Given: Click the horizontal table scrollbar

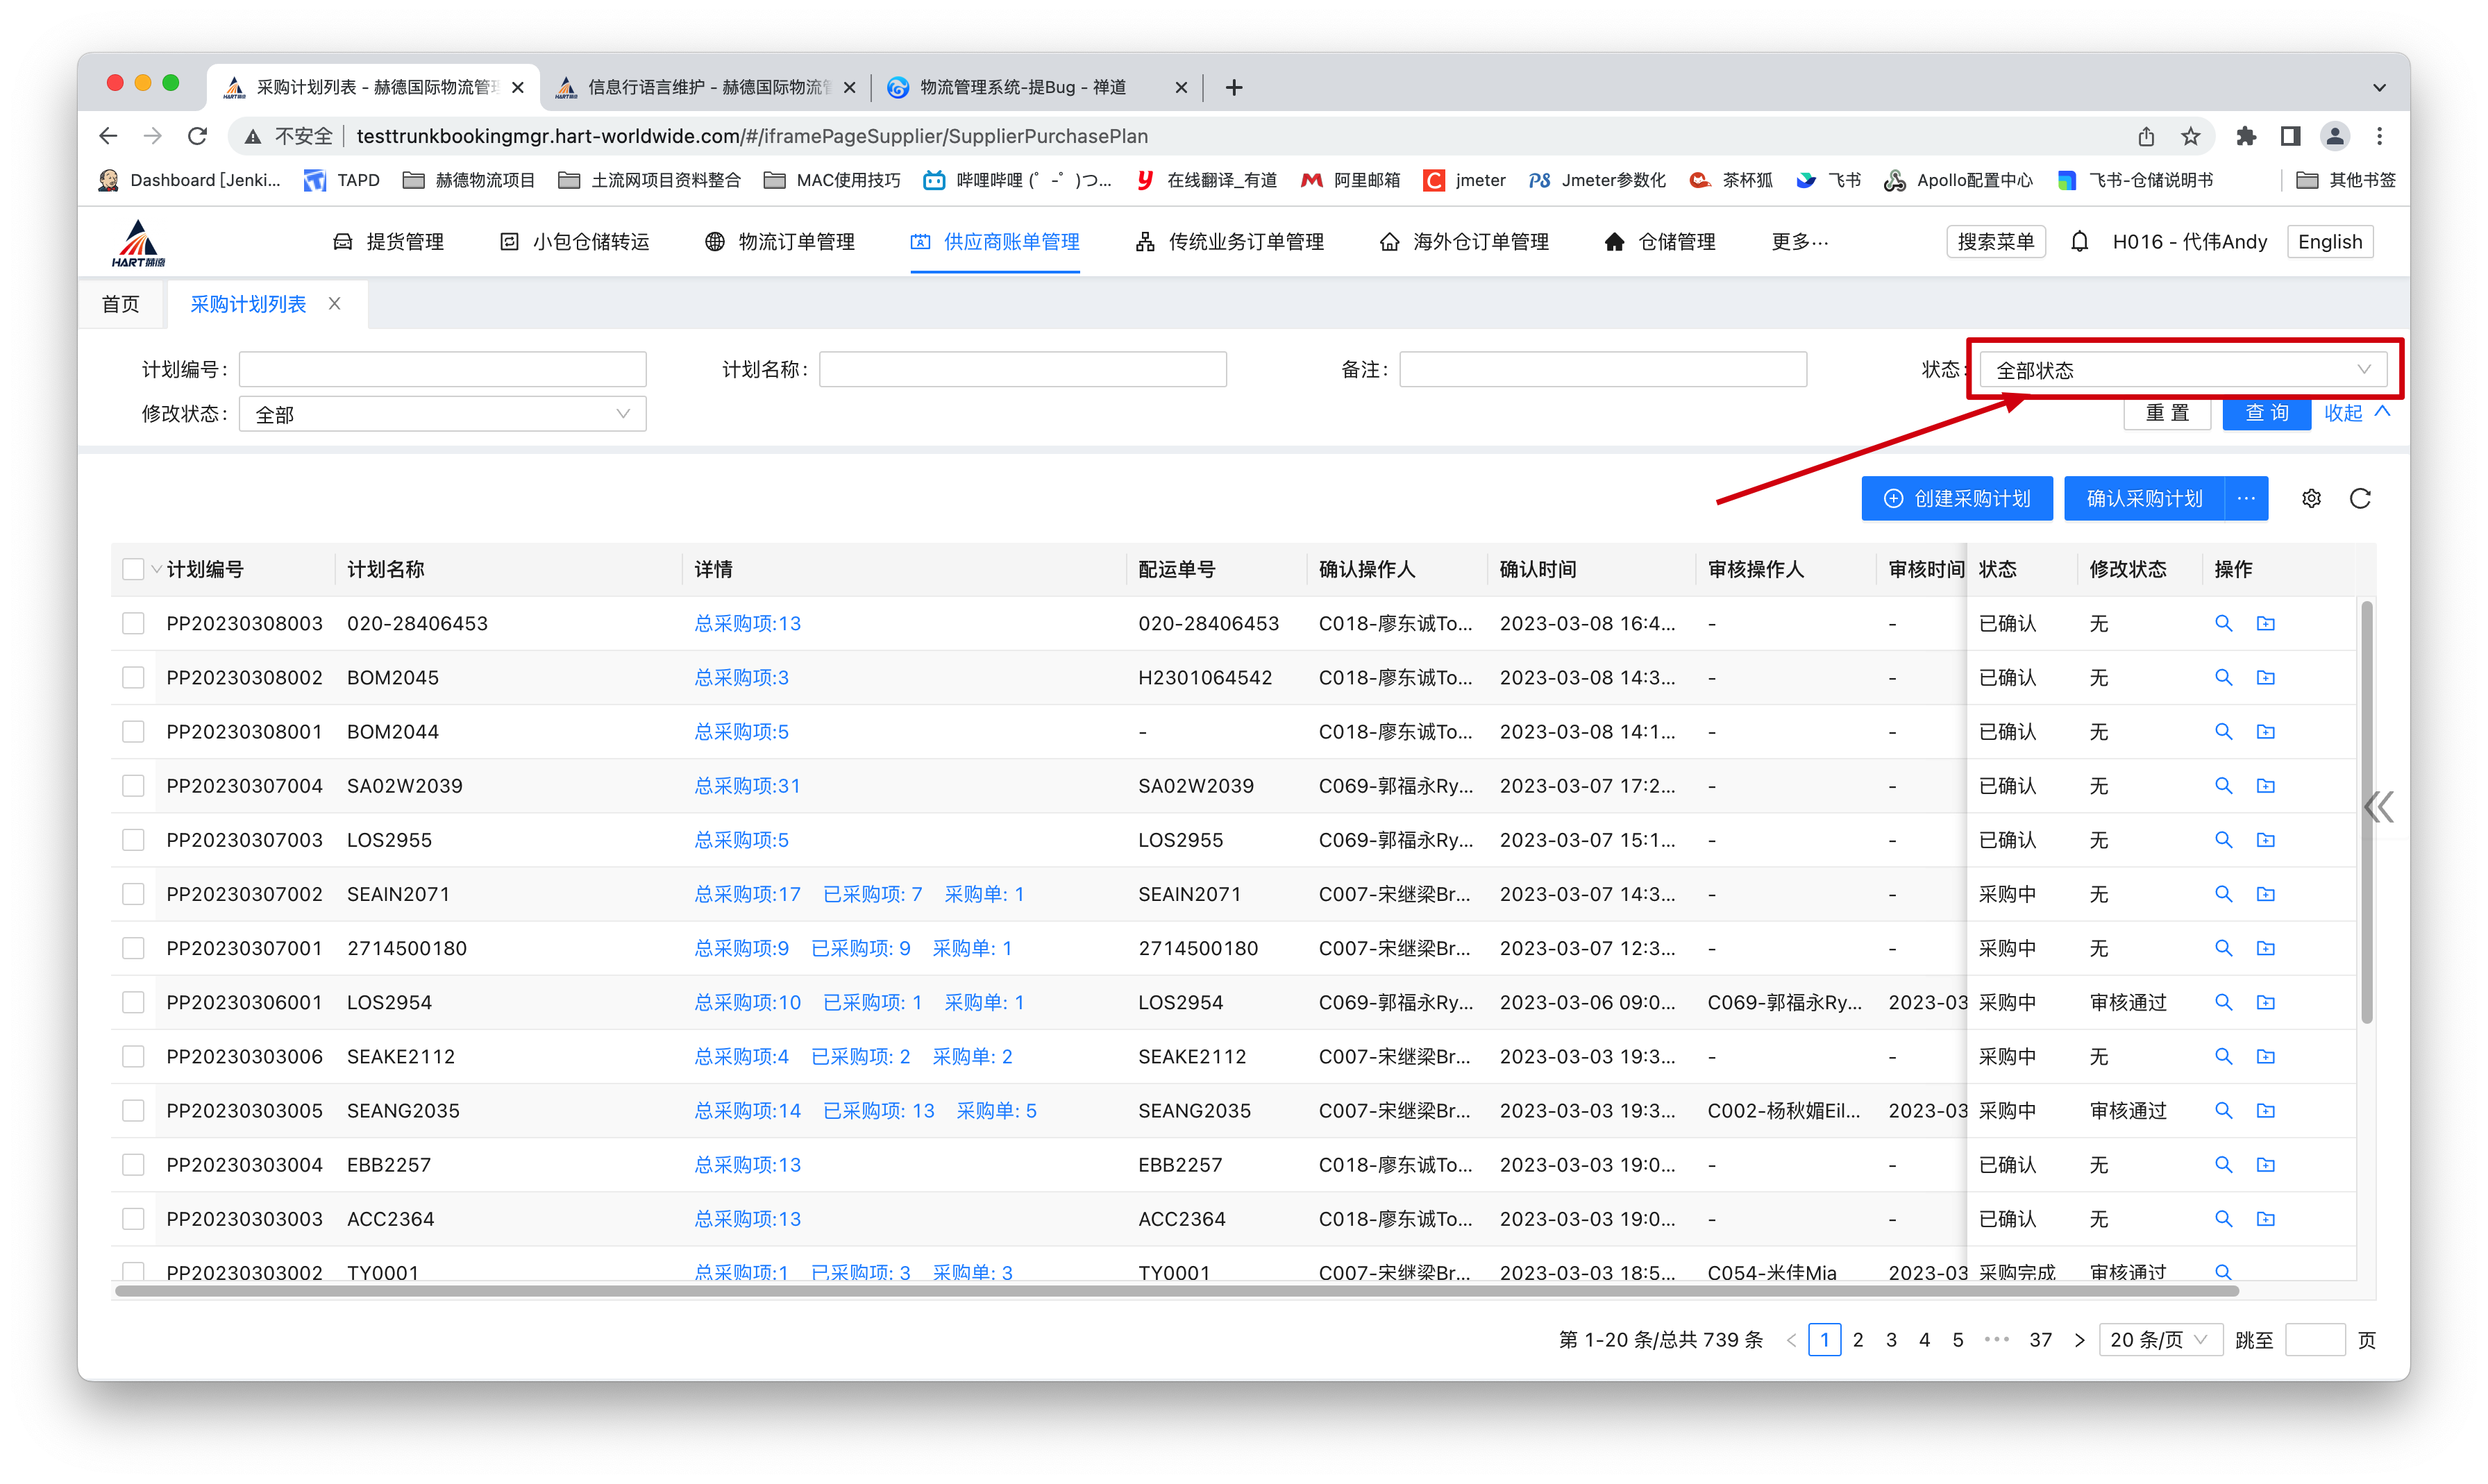Looking at the screenshot, I should click(1176, 1291).
